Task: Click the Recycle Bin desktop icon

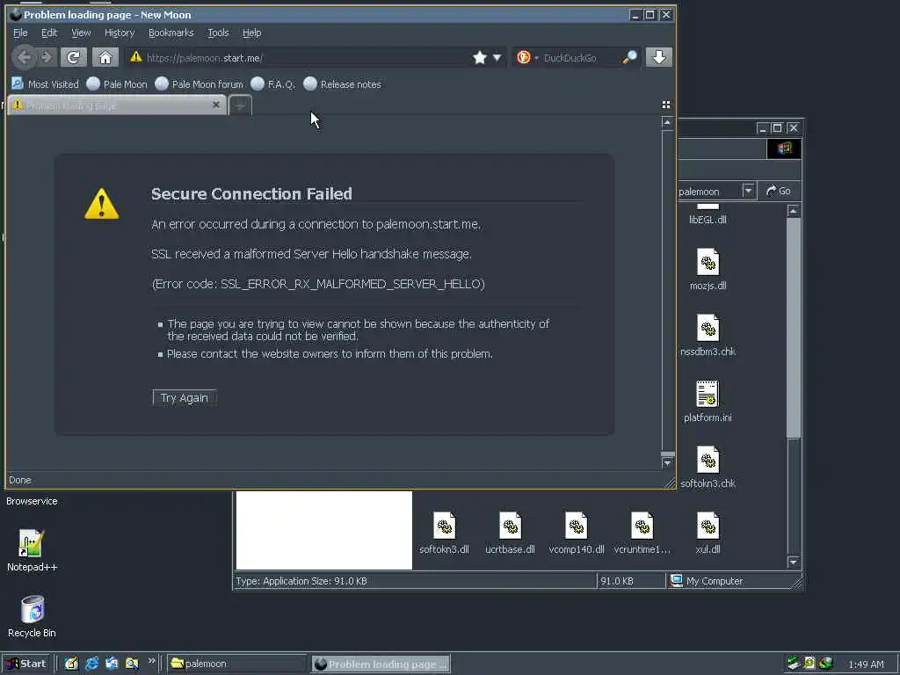Action: click(32, 616)
